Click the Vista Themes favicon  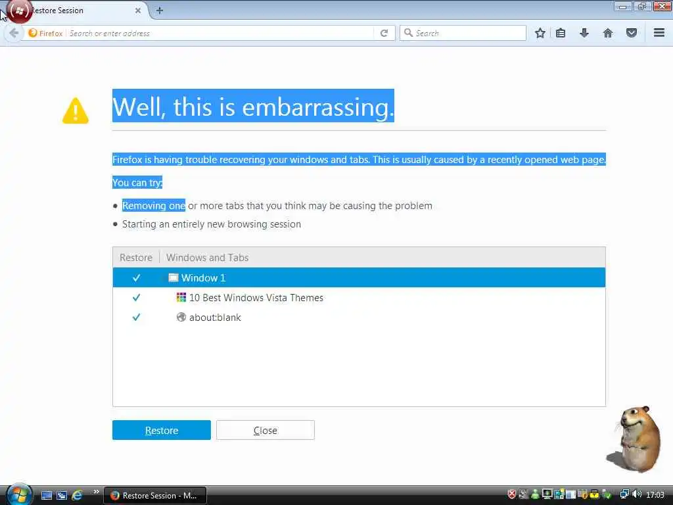click(181, 297)
